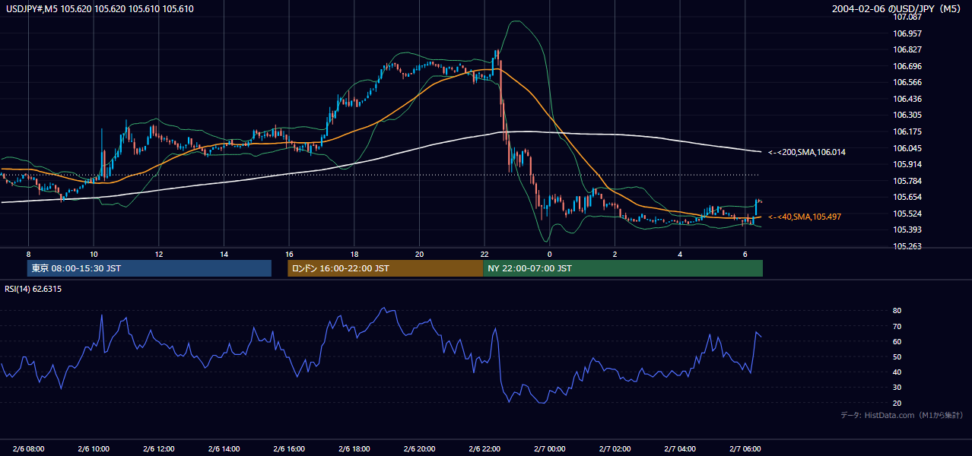Viewport: 972px width, 456px height.
Task: Click price axis value 106.436
Action: pos(907,99)
